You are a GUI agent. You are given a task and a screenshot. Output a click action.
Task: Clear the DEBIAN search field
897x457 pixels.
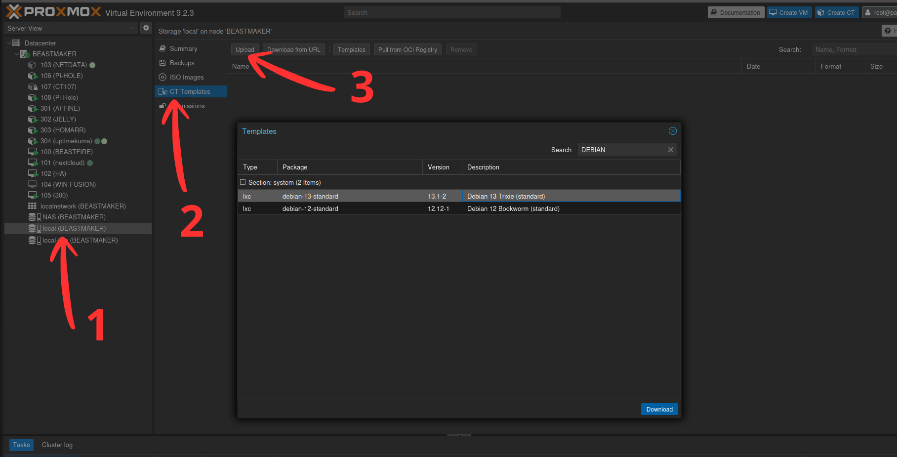[671, 150]
